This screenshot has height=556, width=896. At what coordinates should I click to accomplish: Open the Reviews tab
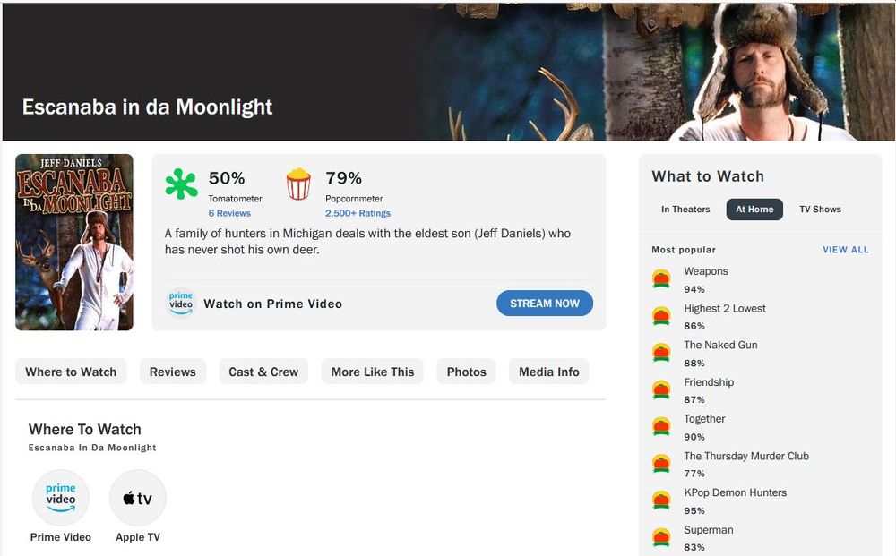(172, 372)
